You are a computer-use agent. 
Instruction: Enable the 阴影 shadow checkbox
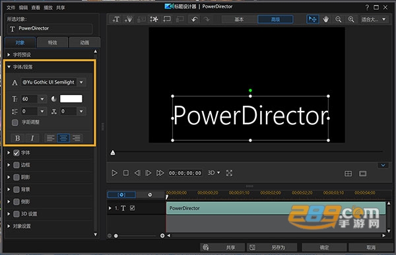(x=16, y=177)
